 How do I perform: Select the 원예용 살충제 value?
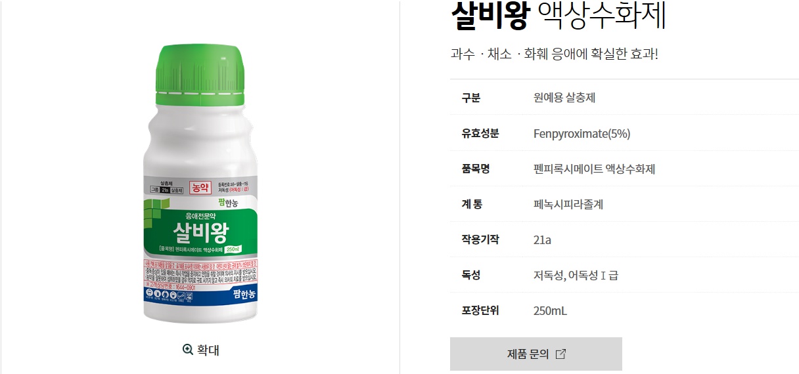(564, 98)
